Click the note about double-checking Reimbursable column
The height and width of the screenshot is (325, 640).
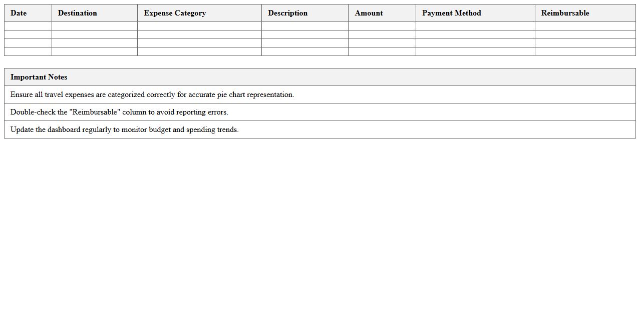(119, 112)
